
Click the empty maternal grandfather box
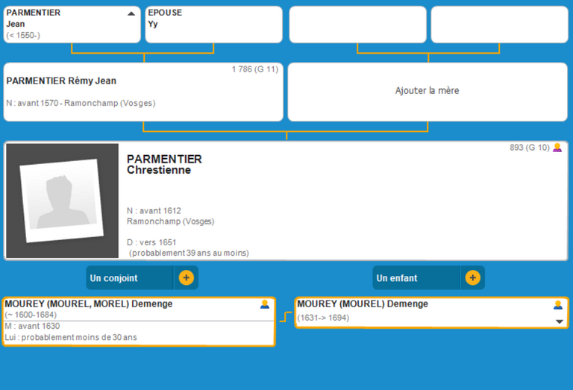(357, 25)
